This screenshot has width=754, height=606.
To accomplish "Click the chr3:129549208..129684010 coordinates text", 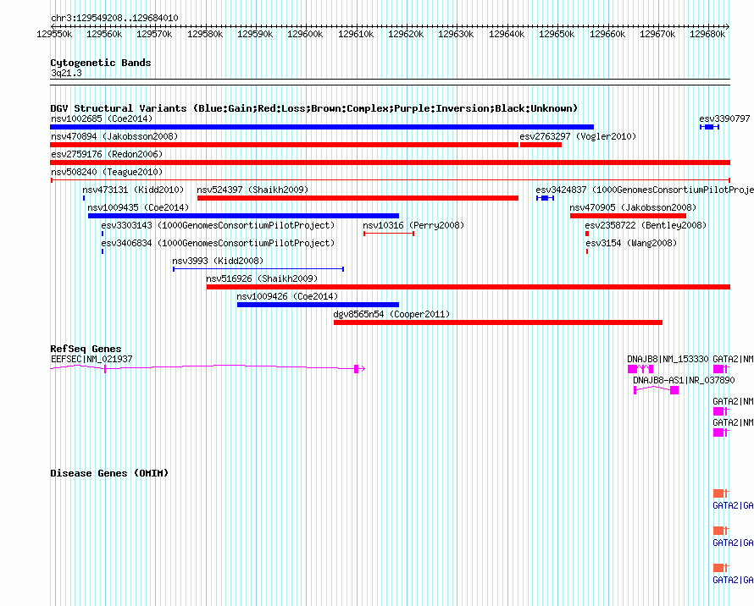I will (x=114, y=18).
